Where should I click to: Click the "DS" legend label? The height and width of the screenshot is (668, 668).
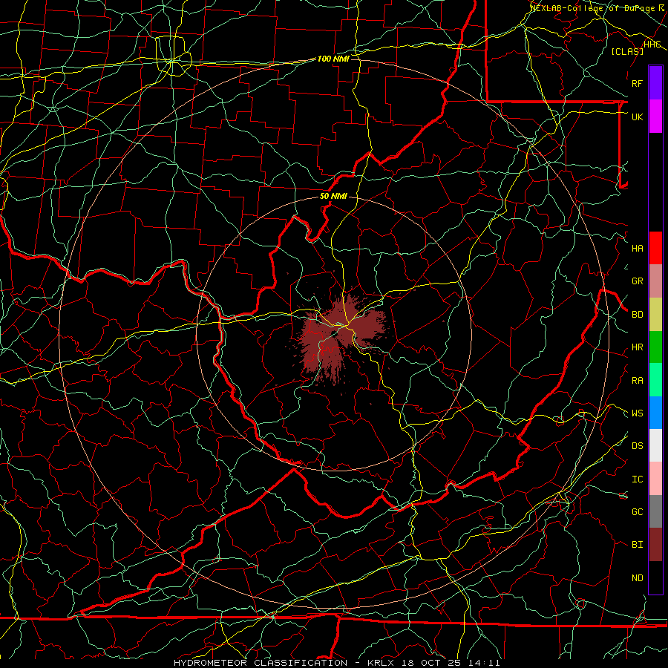[x=637, y=446]
